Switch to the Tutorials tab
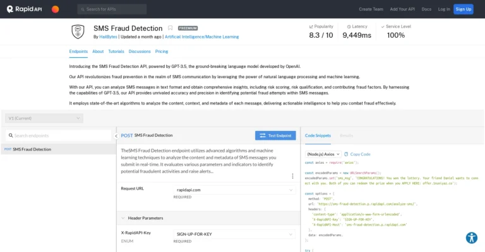This screenshot has height=252, width=485. tap(116, 51)
